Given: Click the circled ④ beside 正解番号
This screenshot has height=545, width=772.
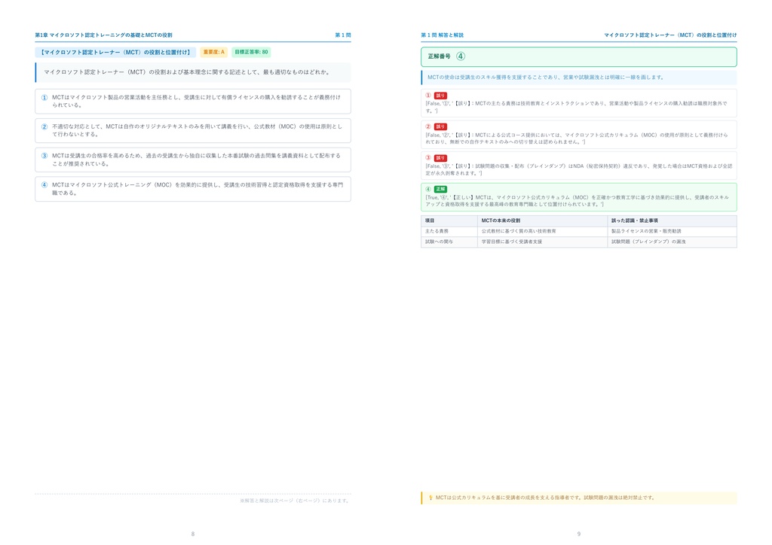Looking at the screenshot, I should pyautogui.click(x=461, y=56).
